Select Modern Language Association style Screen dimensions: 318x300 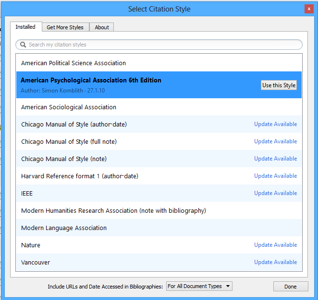pyautogui.click(x=159, y=228)
